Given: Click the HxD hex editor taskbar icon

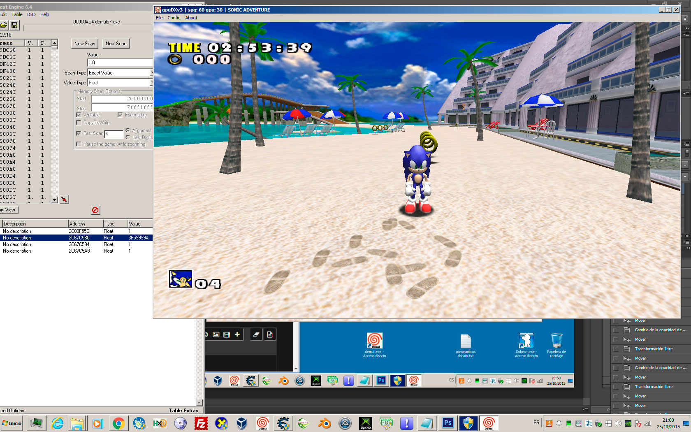Looking at the screenshot, I should point(160,423).
